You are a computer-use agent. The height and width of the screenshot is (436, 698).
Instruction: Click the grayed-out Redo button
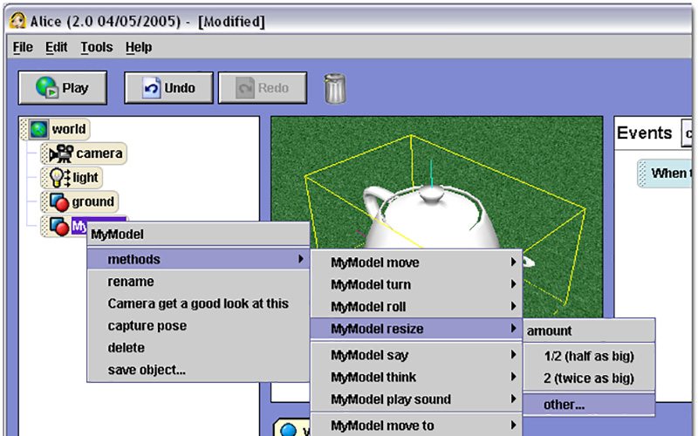point(263,88)
